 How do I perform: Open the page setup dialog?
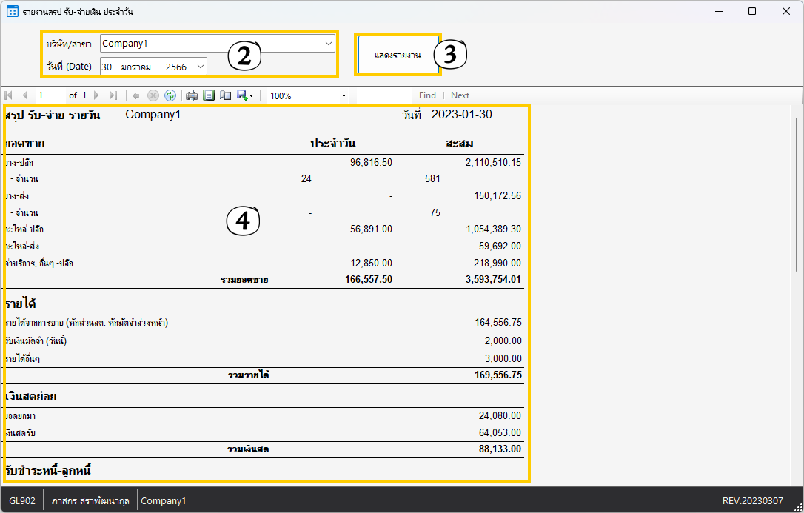(225, 95)
